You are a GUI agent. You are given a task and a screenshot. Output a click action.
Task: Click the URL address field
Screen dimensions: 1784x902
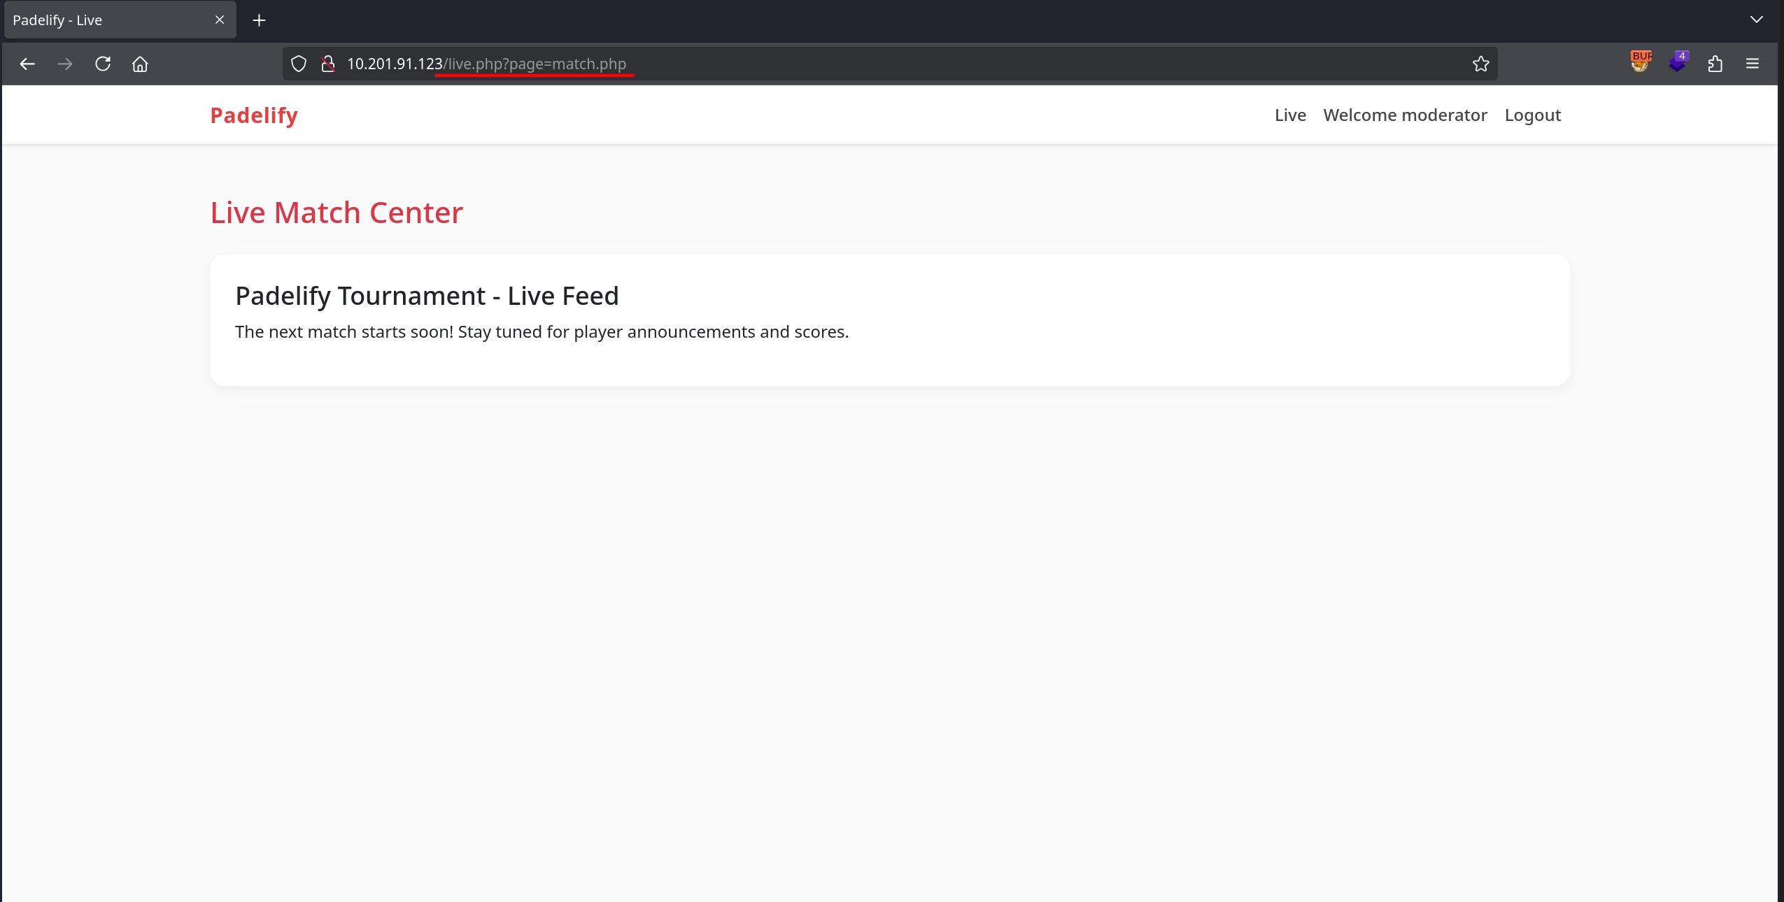pyautogui.click(x=909, y=64)
